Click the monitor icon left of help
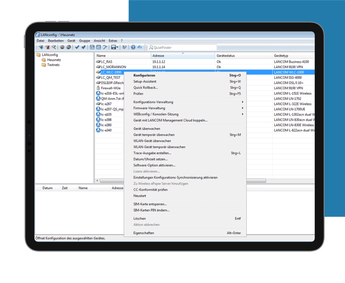The image size is (345, 283). pos(125,47)
